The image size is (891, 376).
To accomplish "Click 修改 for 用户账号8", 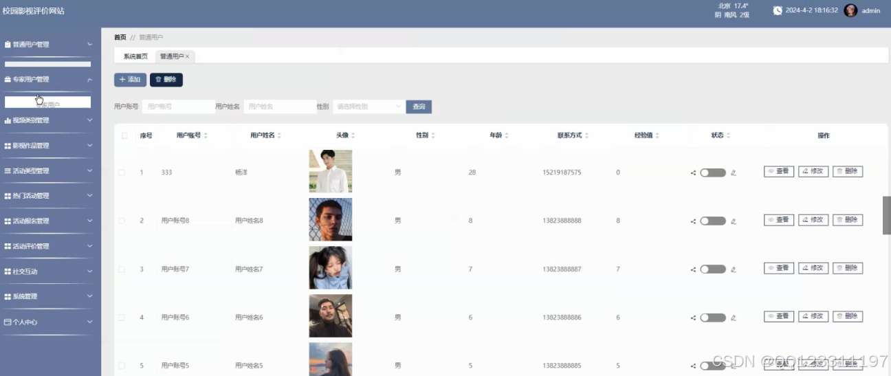I will 813,220.
